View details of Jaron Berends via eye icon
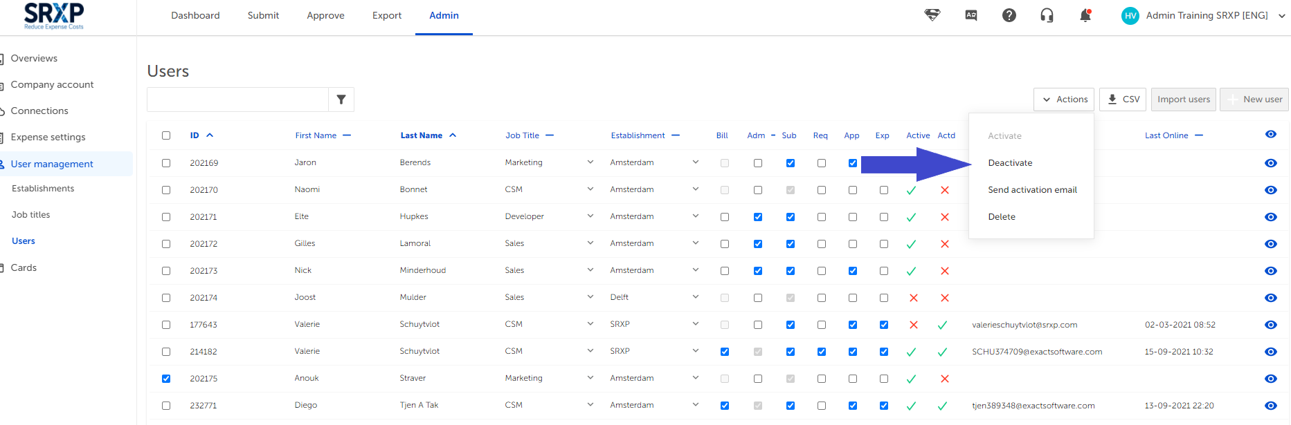The width and height of the screenshot is (1291, 425). coord(1270,163)
